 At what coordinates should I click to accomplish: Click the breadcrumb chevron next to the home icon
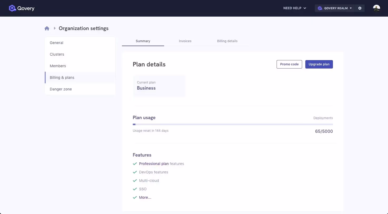tap(54, 28)
